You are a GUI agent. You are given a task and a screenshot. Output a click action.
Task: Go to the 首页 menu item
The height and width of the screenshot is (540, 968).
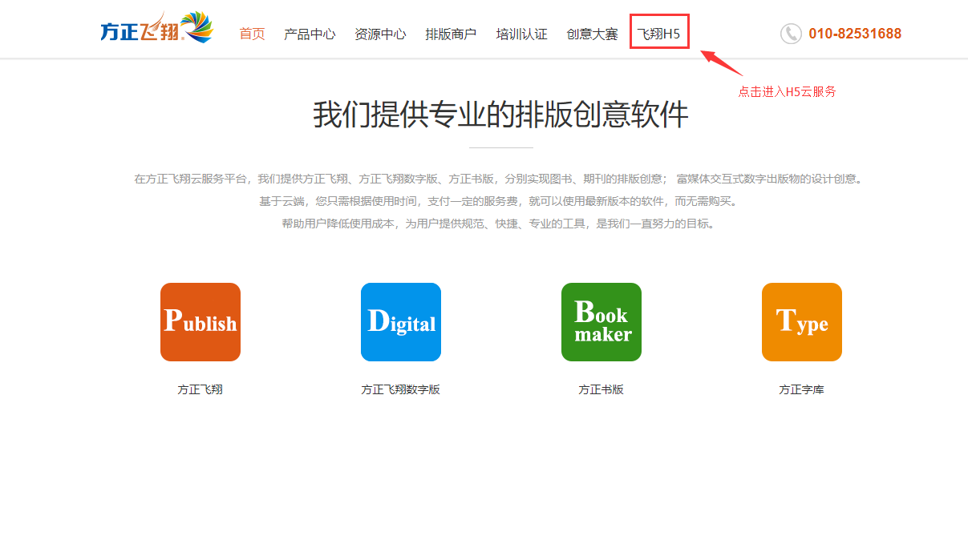(x=252, y=34)
